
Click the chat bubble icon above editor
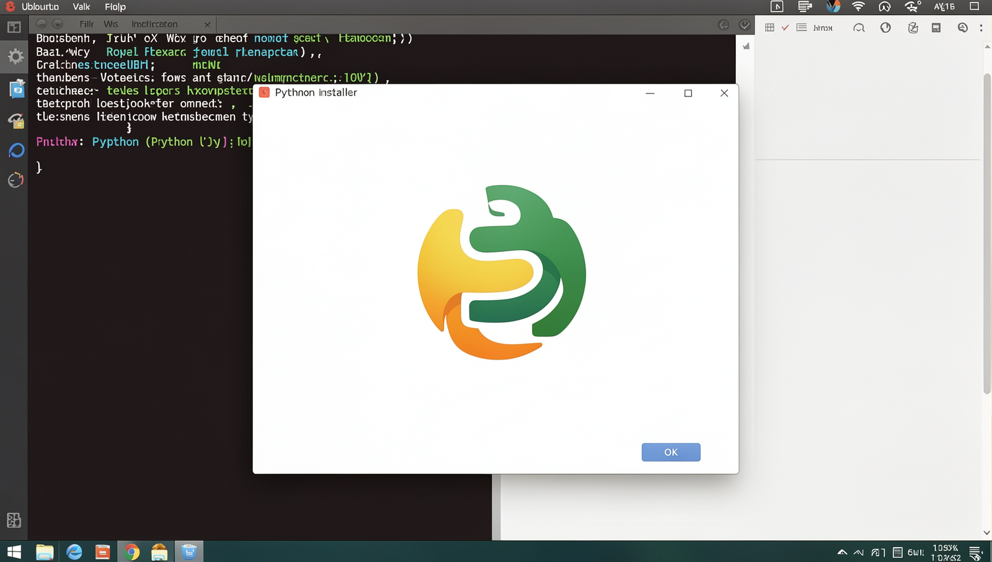(724, 25)
